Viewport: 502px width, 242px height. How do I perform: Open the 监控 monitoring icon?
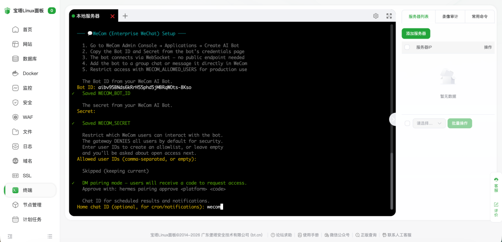click(15, 88)
